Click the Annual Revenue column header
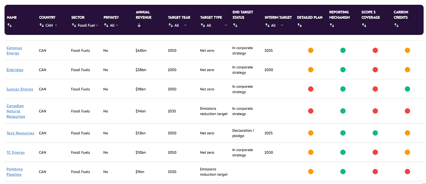The width and height of the screenshot is (426, 184). pyautogui.click(x=144, y=15)
